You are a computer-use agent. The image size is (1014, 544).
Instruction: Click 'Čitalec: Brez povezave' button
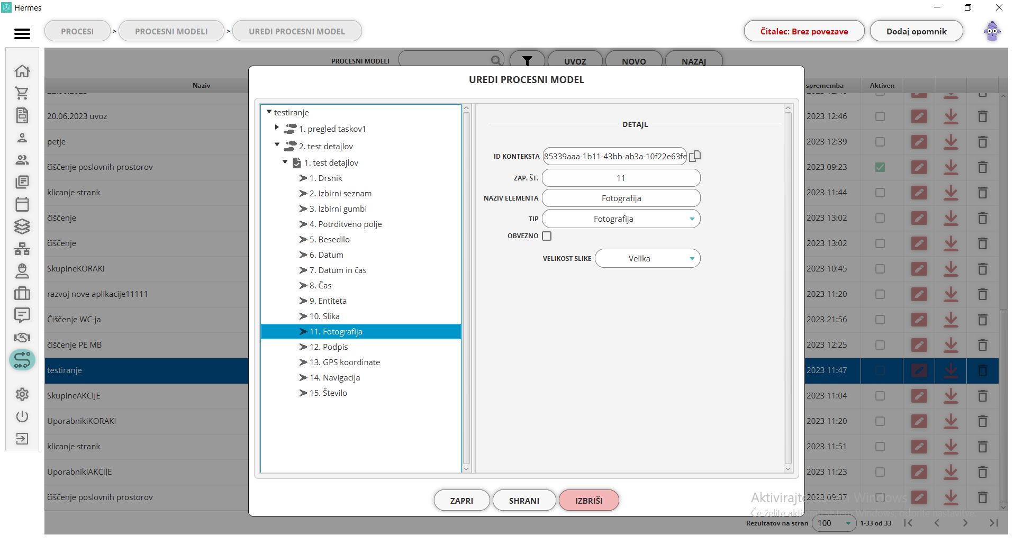pos(804,31)
